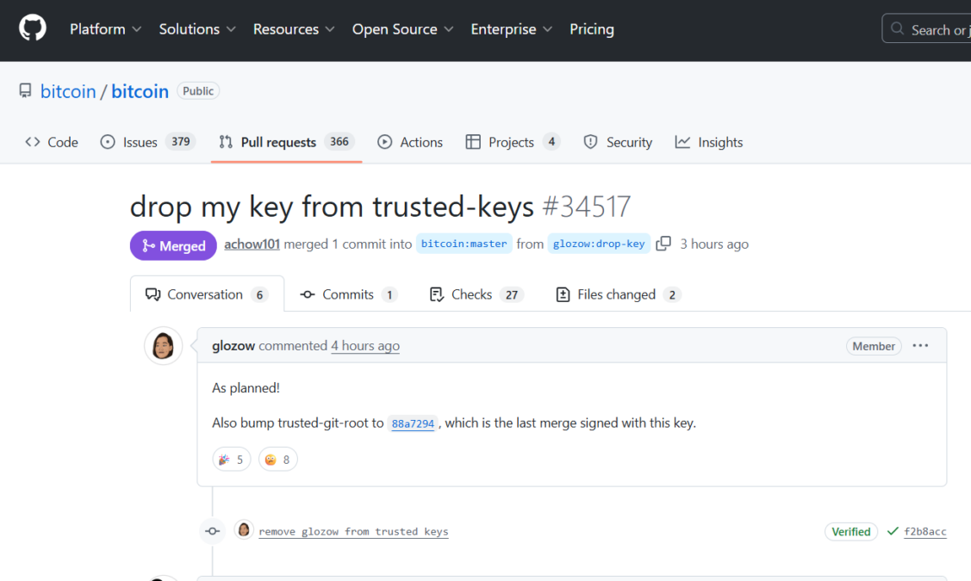Focus the Search input field
The width and height of the screenshot is (971, 581).
pos(927,29)
